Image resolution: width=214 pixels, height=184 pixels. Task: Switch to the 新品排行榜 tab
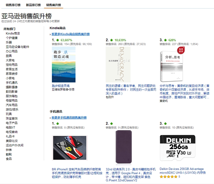tap(33, 5)
